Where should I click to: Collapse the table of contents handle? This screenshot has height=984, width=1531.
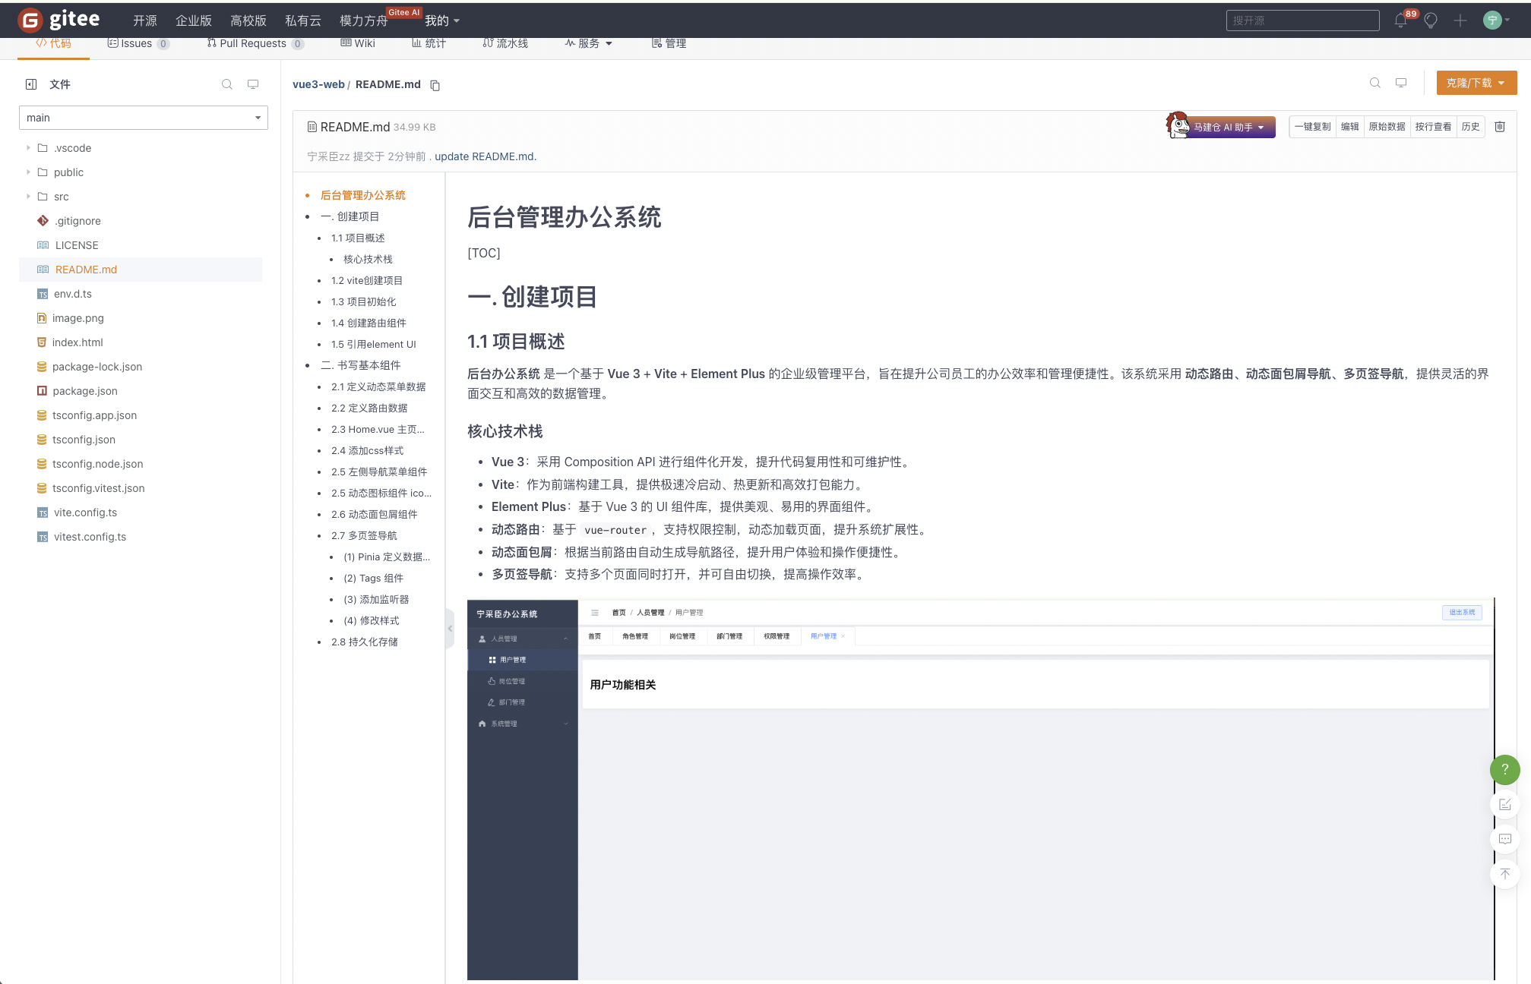tap(450, 628)
